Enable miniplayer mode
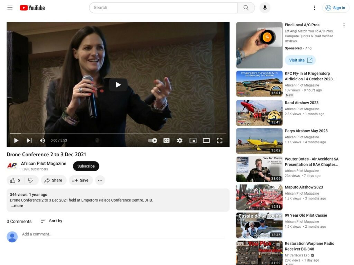This screenshot has height=265, width=354. click(193, 140)
